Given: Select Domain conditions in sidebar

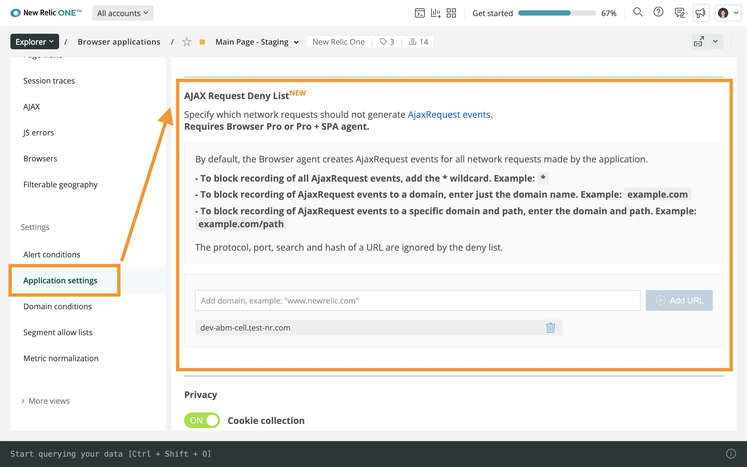Looking at the screenshot, I should coord(57,306).
